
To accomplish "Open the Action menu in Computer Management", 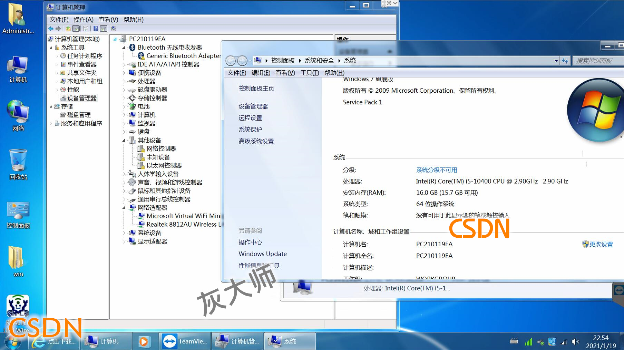I will pyautogui.click(x=84, y=20).
